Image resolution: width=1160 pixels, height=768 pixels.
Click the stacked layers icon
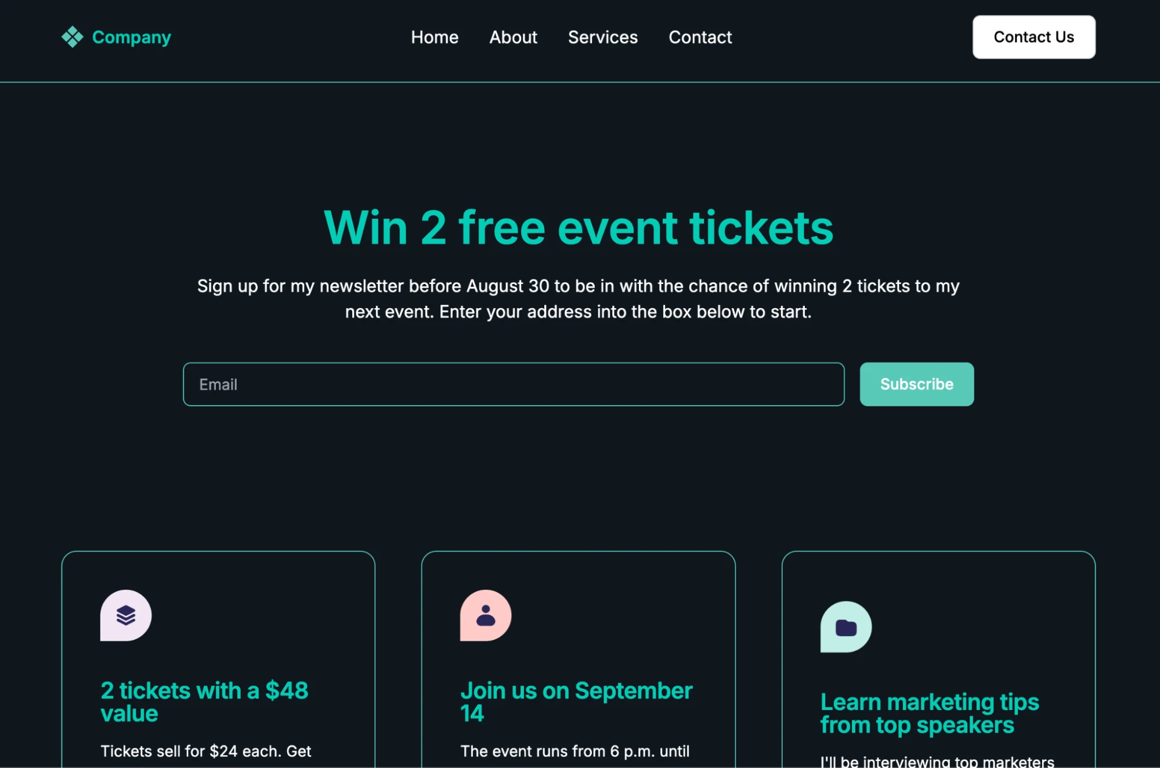(x=126, y=615)
